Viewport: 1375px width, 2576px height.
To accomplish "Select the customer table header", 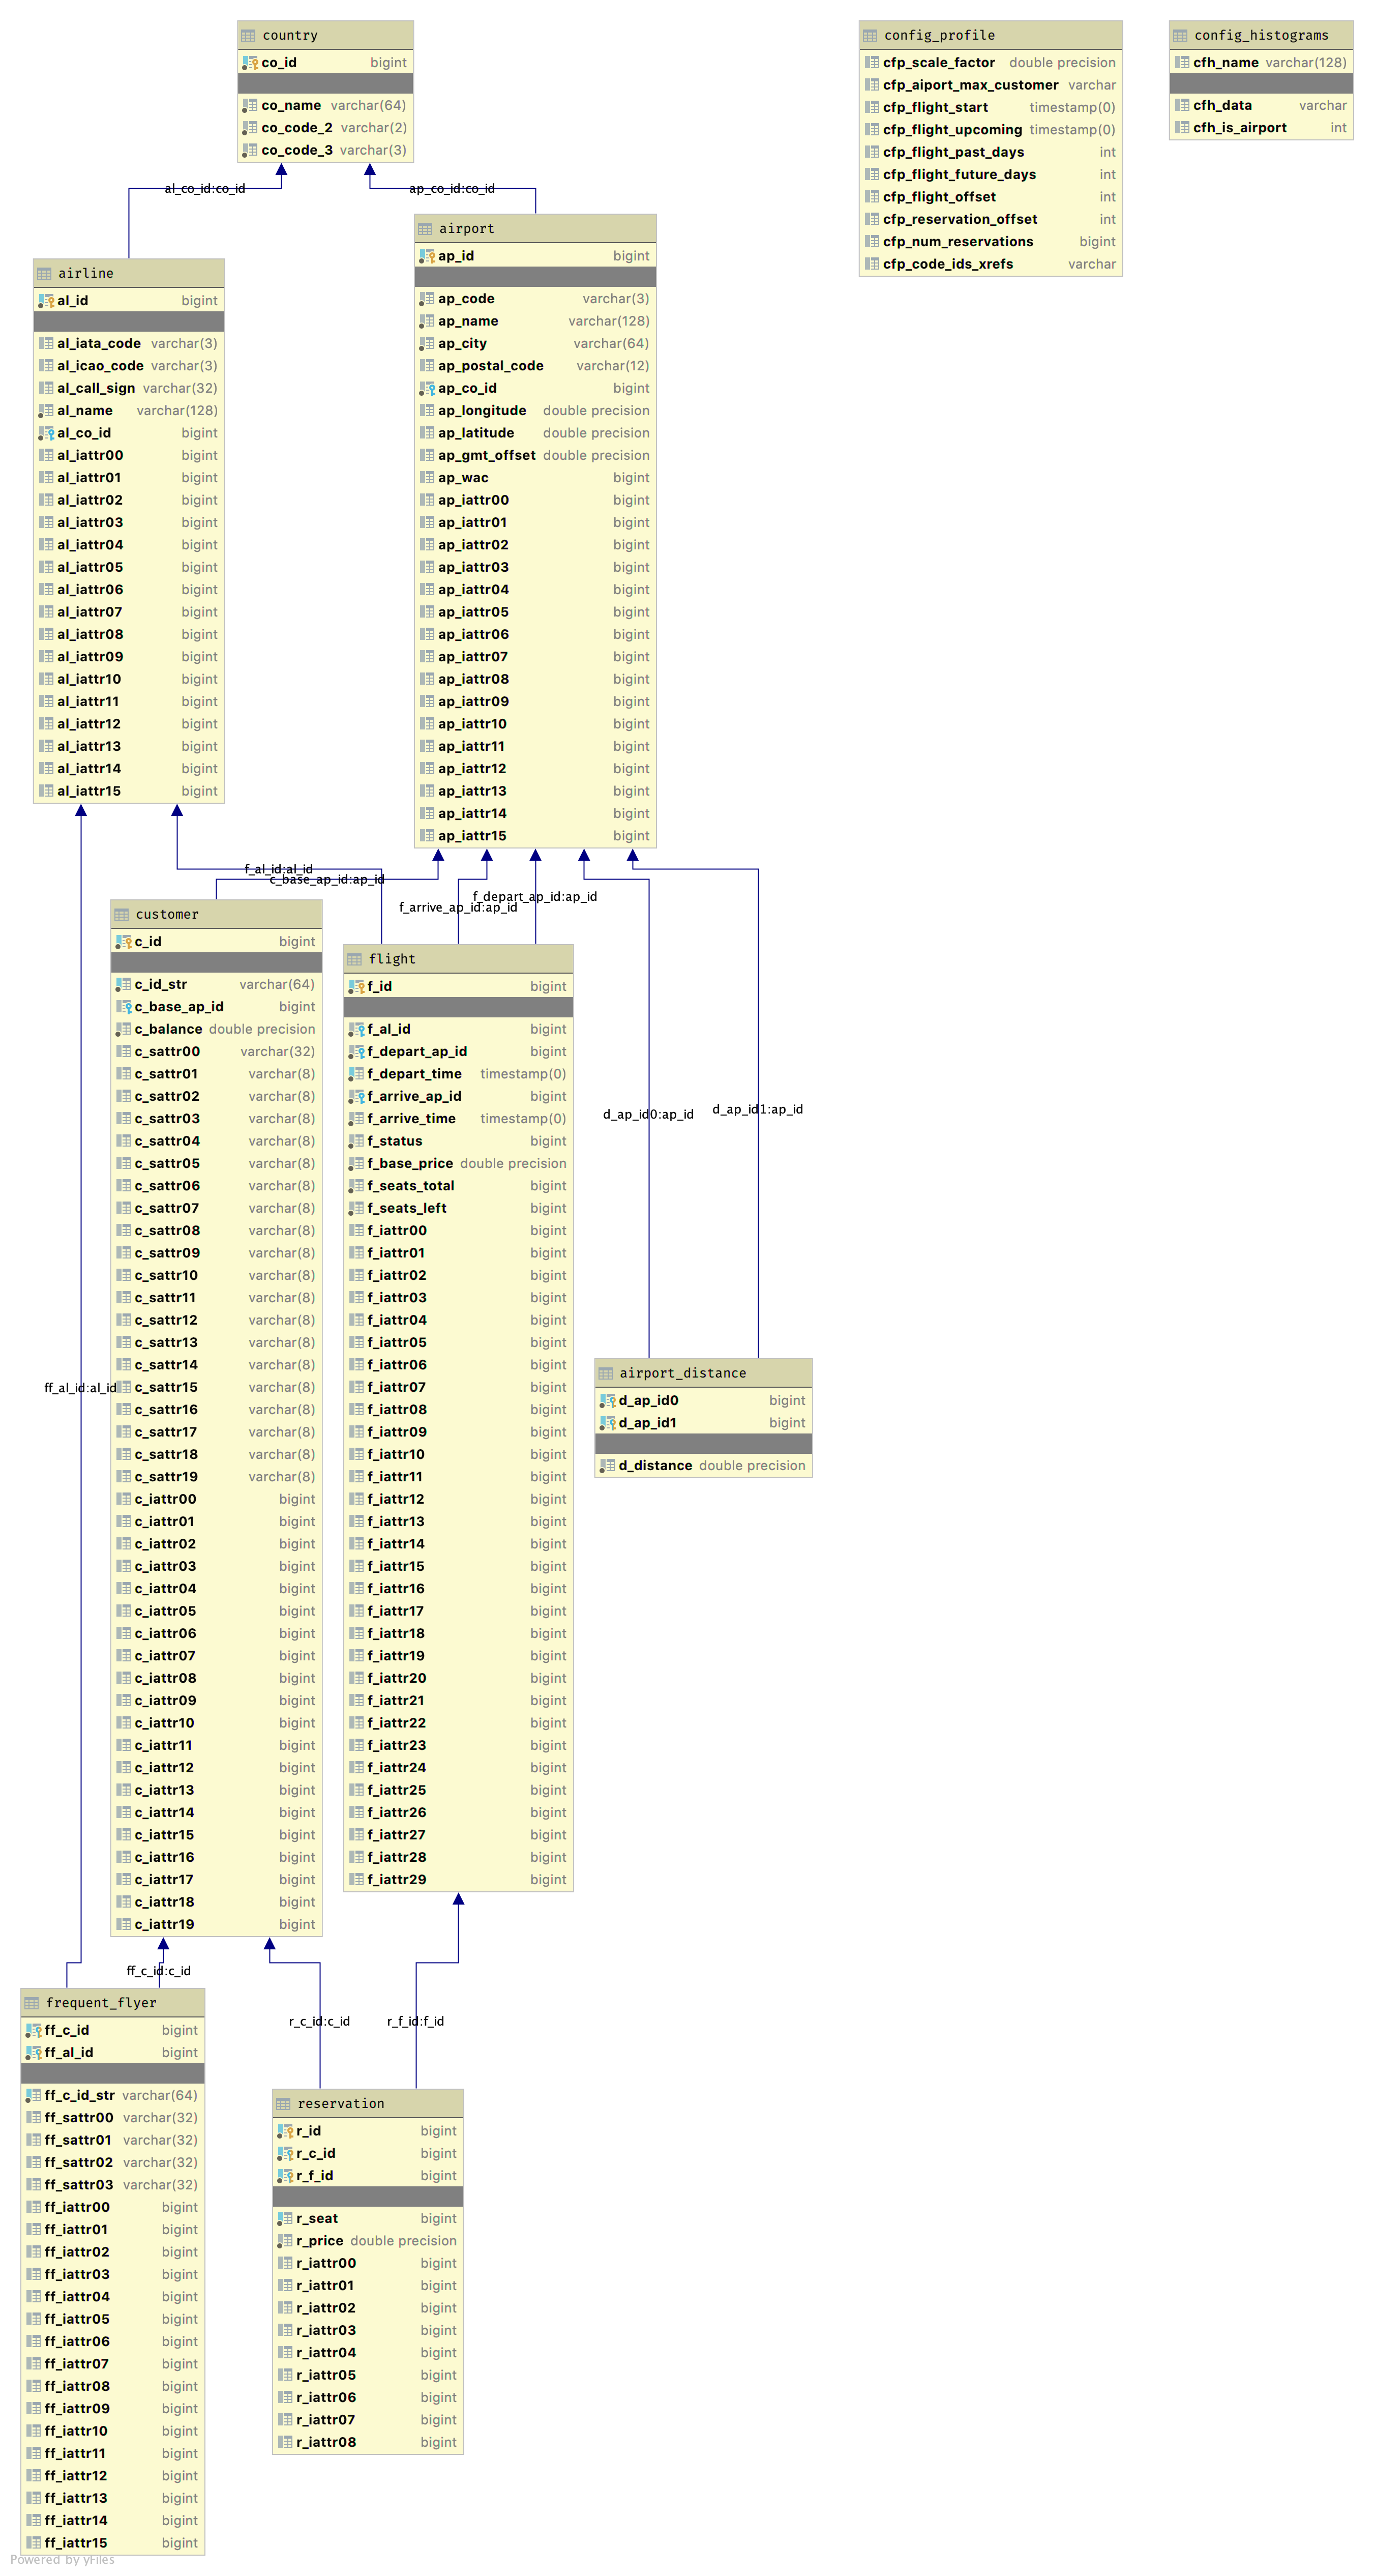I will click(x=167, y=914).
